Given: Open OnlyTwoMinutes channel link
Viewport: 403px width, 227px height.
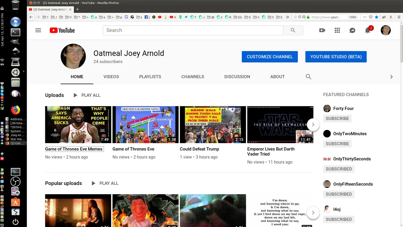Looking at the screenshot, I should 350,134.
